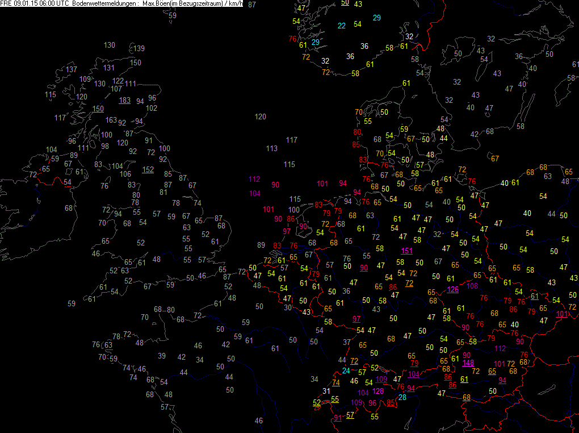Select the 131 gust value in northern Scotland

[108, 68]
